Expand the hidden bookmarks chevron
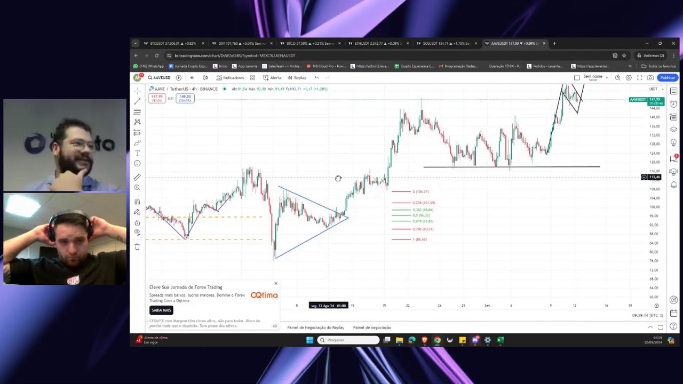Viewport: 683px width, 384px height. click(x=630, y=66)
